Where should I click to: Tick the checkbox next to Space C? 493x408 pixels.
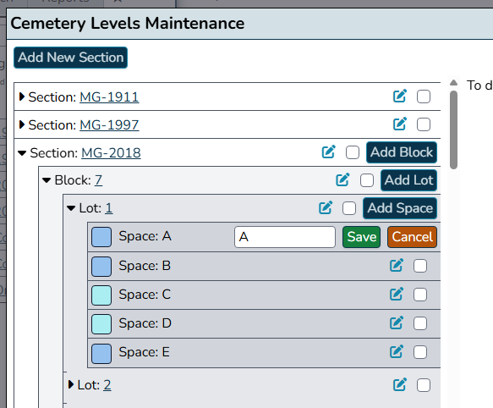click(x=420, y=295)
